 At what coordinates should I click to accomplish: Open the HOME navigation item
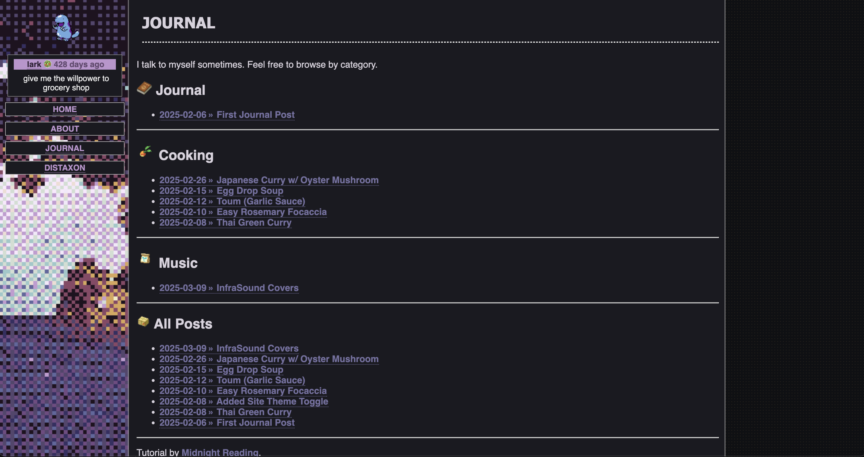pos(65,109)
